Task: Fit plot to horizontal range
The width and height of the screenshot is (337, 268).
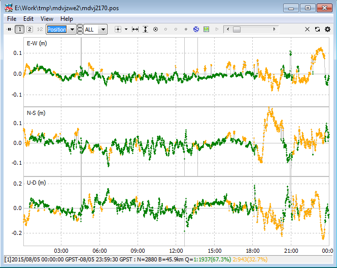Action: point(136,29)
